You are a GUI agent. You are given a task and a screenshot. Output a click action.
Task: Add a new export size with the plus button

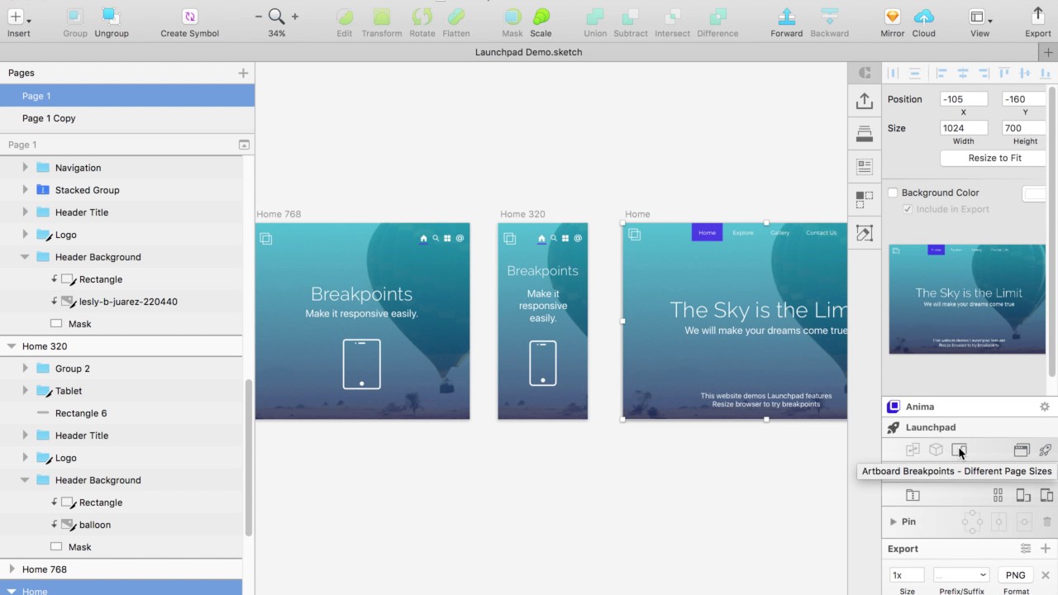click(x=1045, y=548)
